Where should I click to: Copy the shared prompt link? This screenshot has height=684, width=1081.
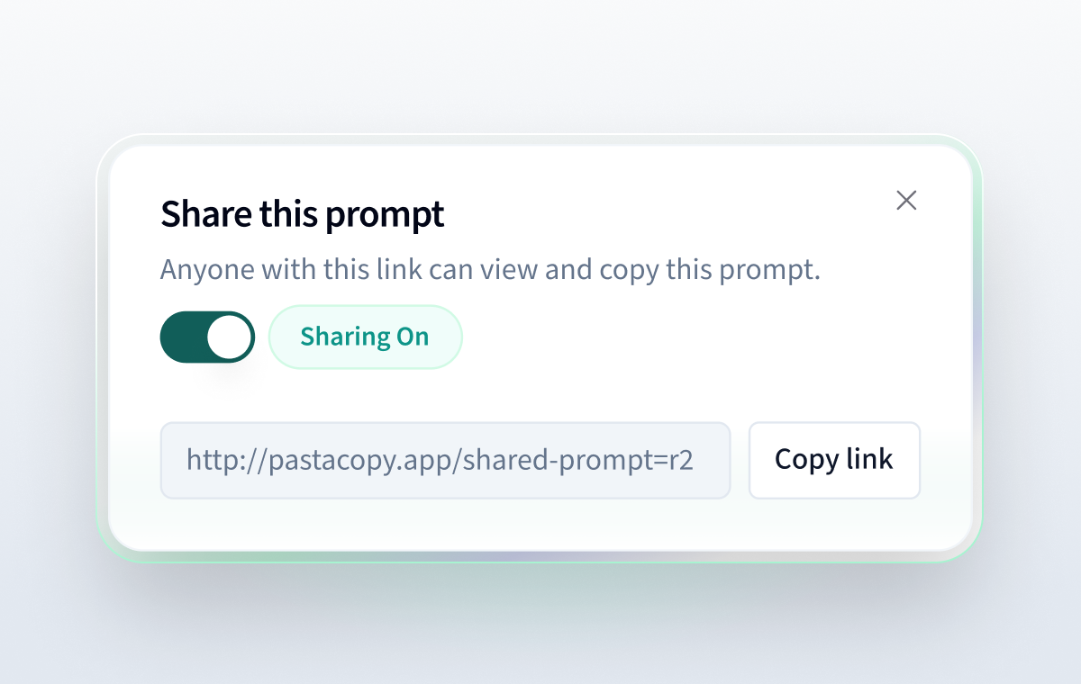pos(833,460)
